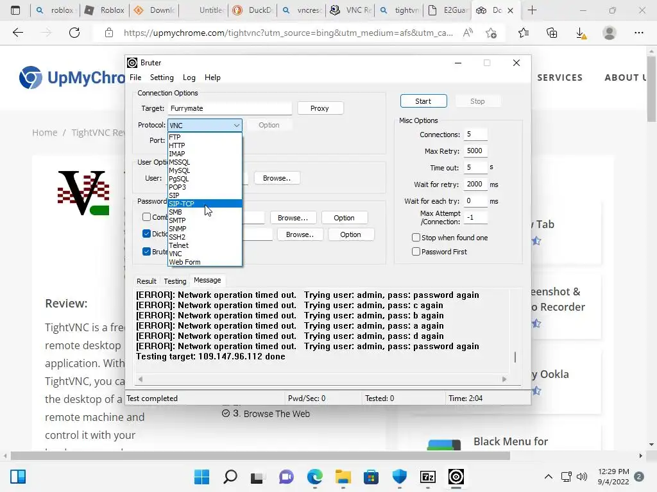
Task: Open the Collections icon in Edge toolbar
Action: tap(552, 33)
